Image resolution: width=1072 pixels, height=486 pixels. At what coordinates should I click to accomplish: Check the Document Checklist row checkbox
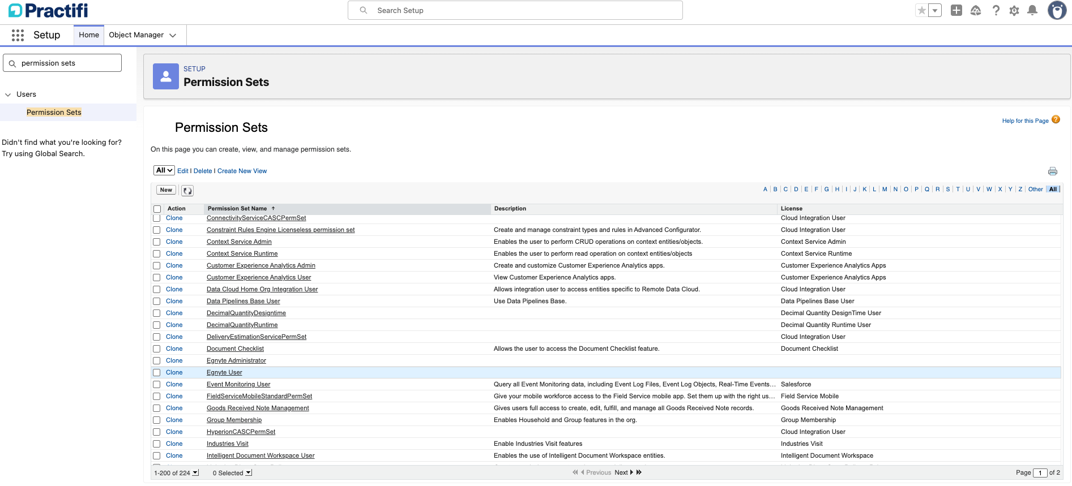tap(156, 349)
